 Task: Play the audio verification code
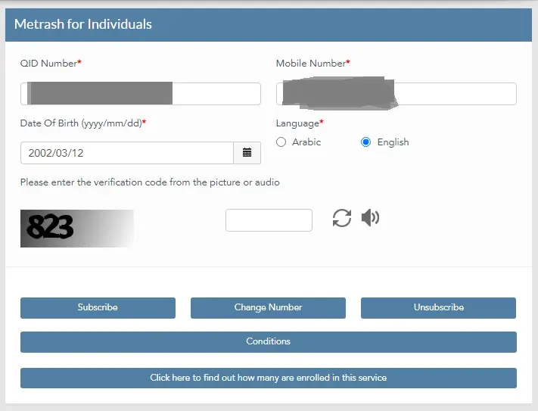(x=370, y=218)
